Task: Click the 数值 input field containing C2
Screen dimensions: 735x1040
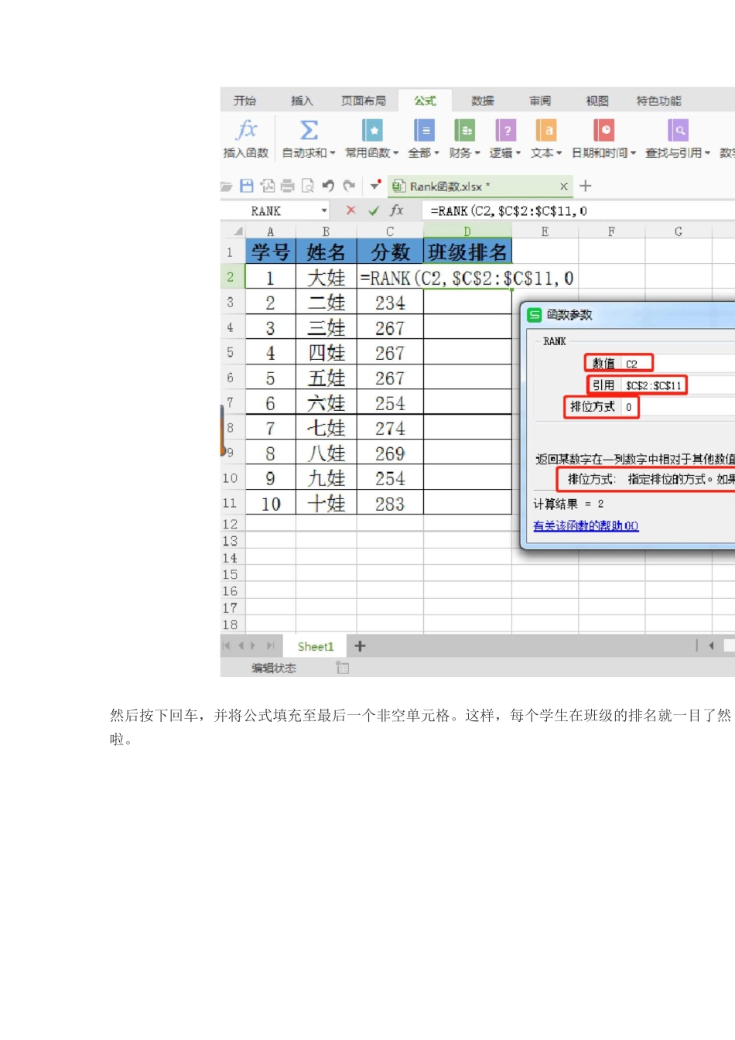Action: tap(679, 363)
